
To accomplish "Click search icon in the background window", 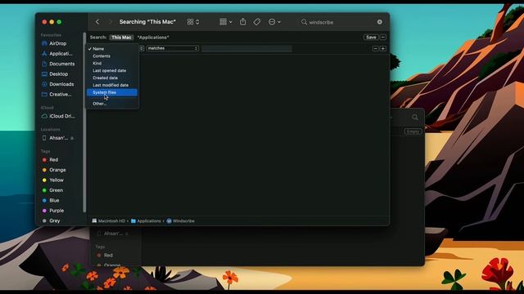I will [x=415, y=118].
